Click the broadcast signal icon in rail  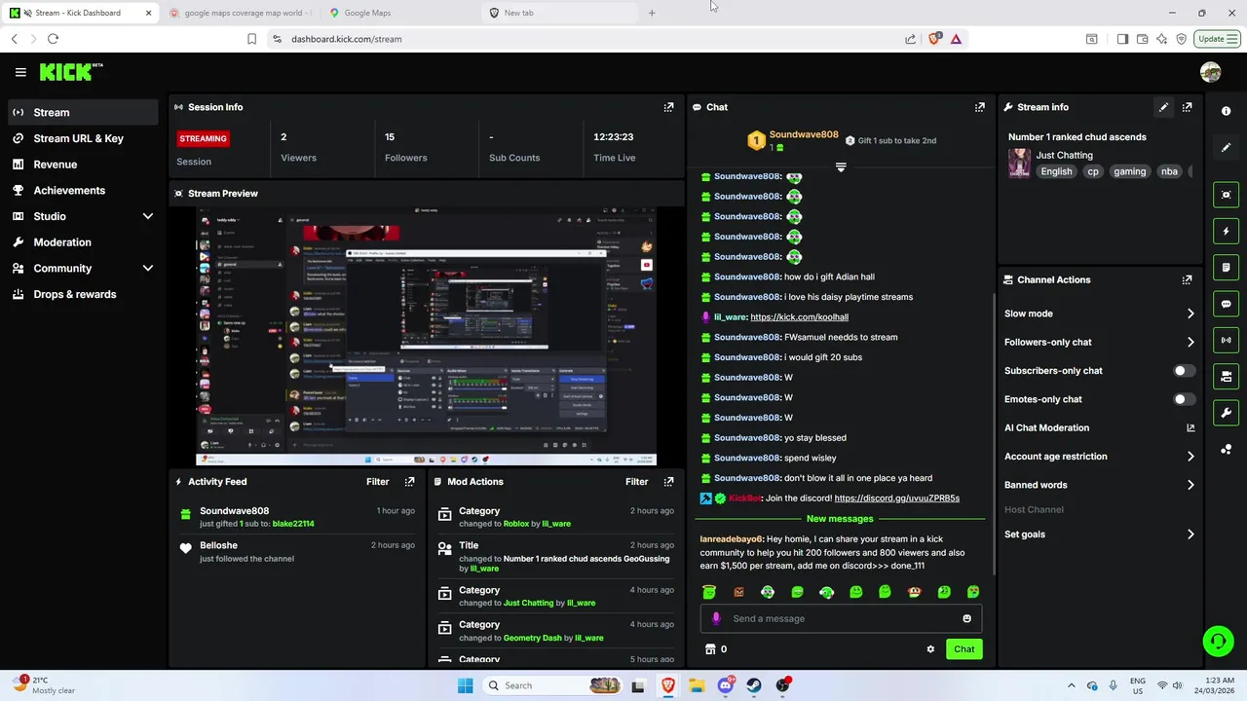(x=1226, y=340)
